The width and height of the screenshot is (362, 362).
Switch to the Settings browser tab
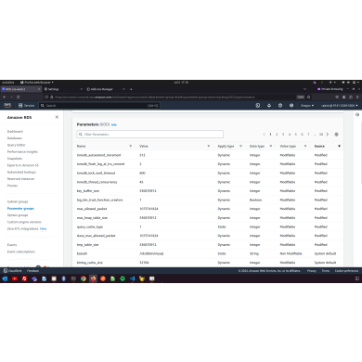(x=53, y=89)
